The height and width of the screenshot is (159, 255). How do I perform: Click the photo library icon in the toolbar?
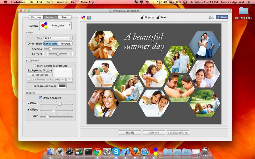pos(89,18)
